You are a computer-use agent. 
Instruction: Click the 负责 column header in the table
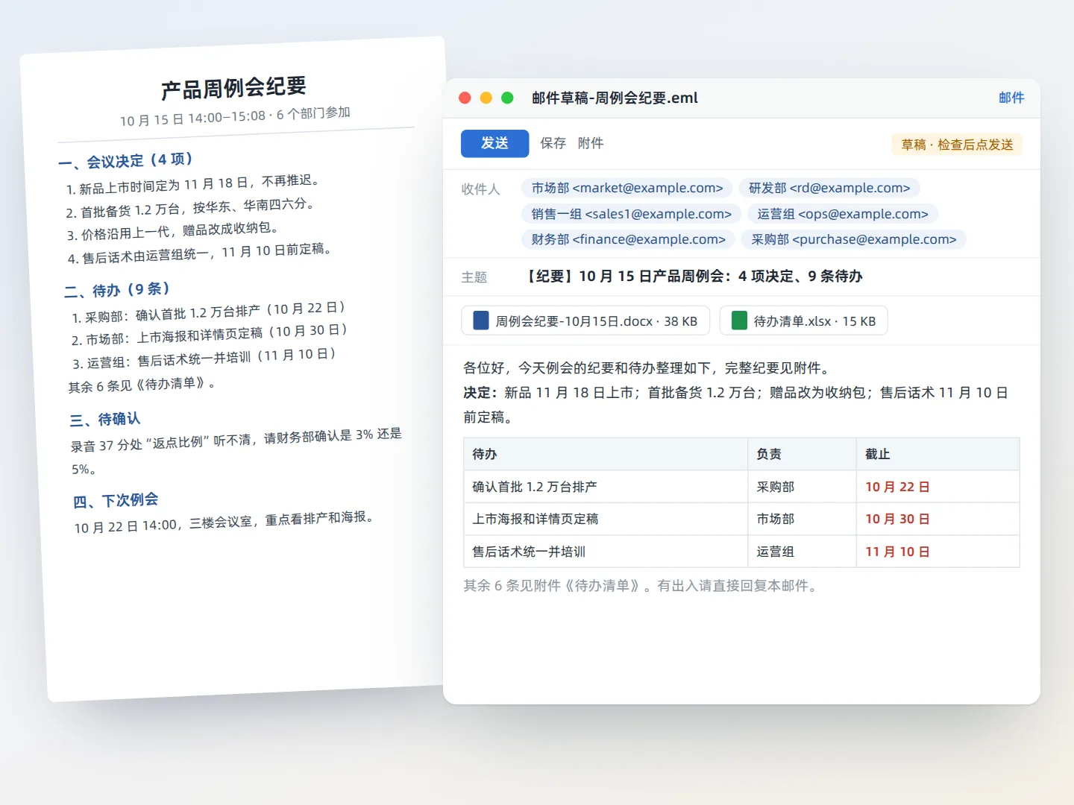802,454
